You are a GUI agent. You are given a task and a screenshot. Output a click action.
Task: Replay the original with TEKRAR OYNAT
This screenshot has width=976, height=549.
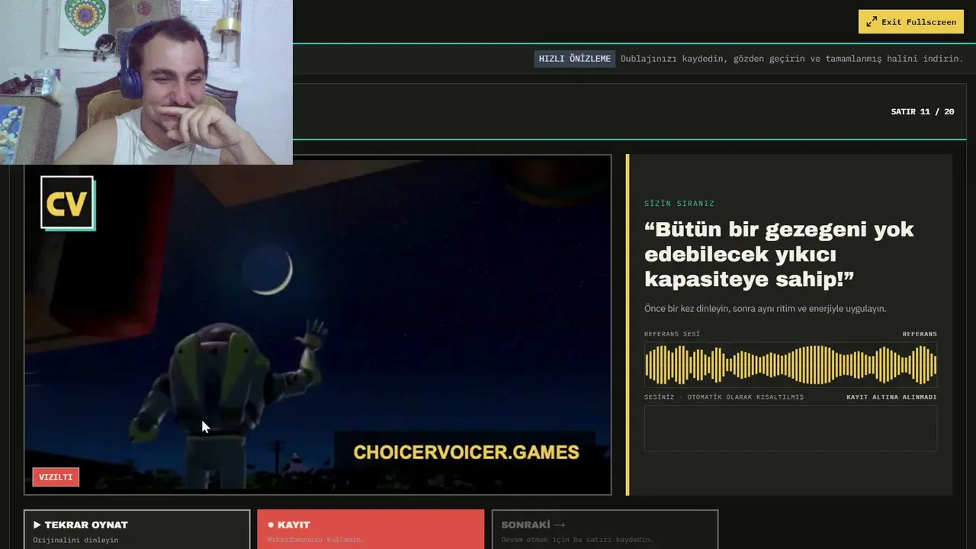click(137, 529)
